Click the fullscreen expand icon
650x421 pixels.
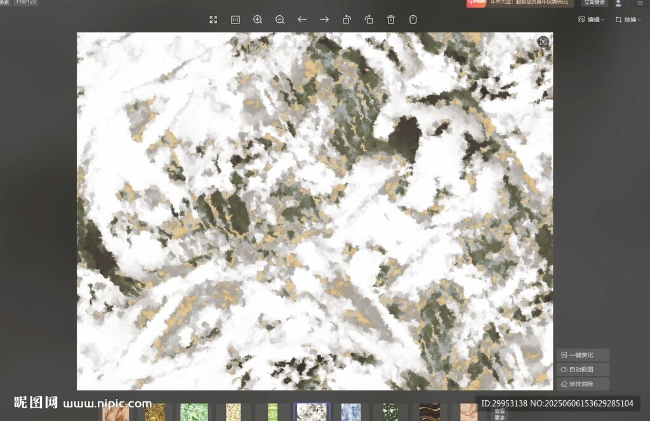click(x=213, y=20)
